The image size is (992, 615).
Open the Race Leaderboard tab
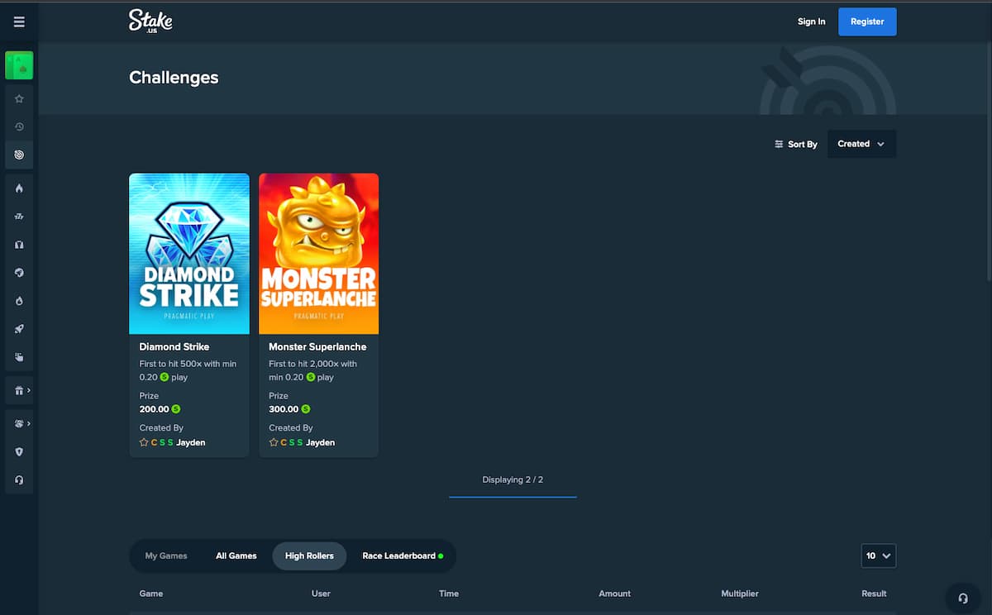pos(403,556)
